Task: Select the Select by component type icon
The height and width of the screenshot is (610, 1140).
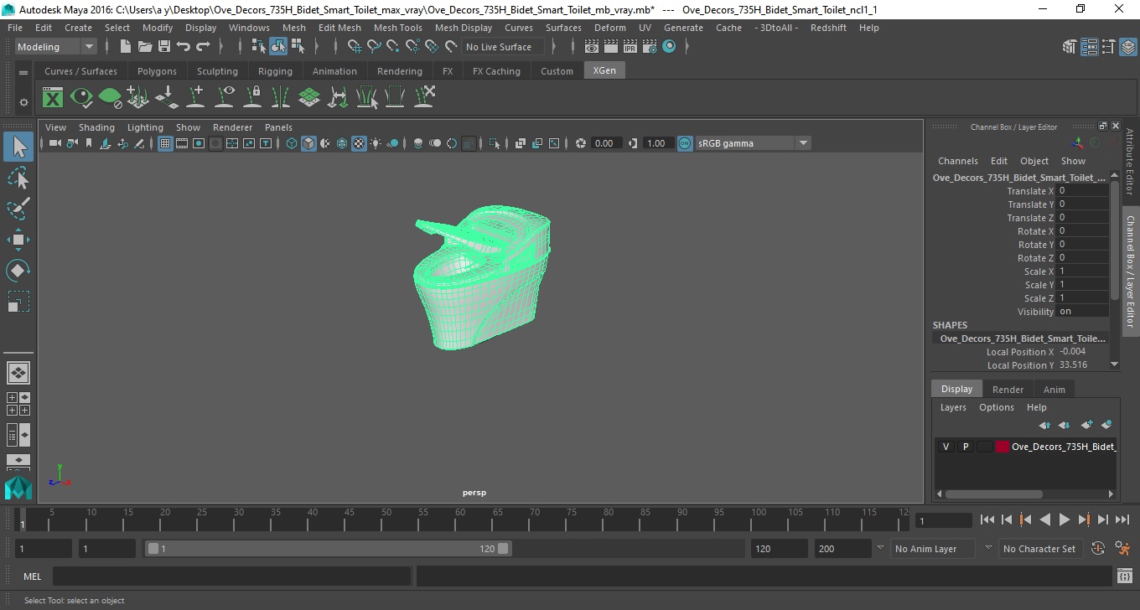Action: tap(298, 47)
